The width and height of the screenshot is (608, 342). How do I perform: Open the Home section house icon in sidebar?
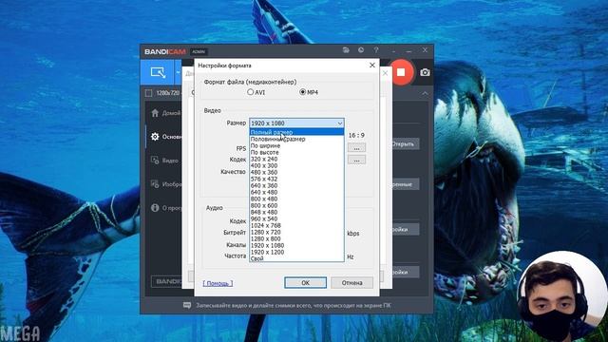[155, 113]
